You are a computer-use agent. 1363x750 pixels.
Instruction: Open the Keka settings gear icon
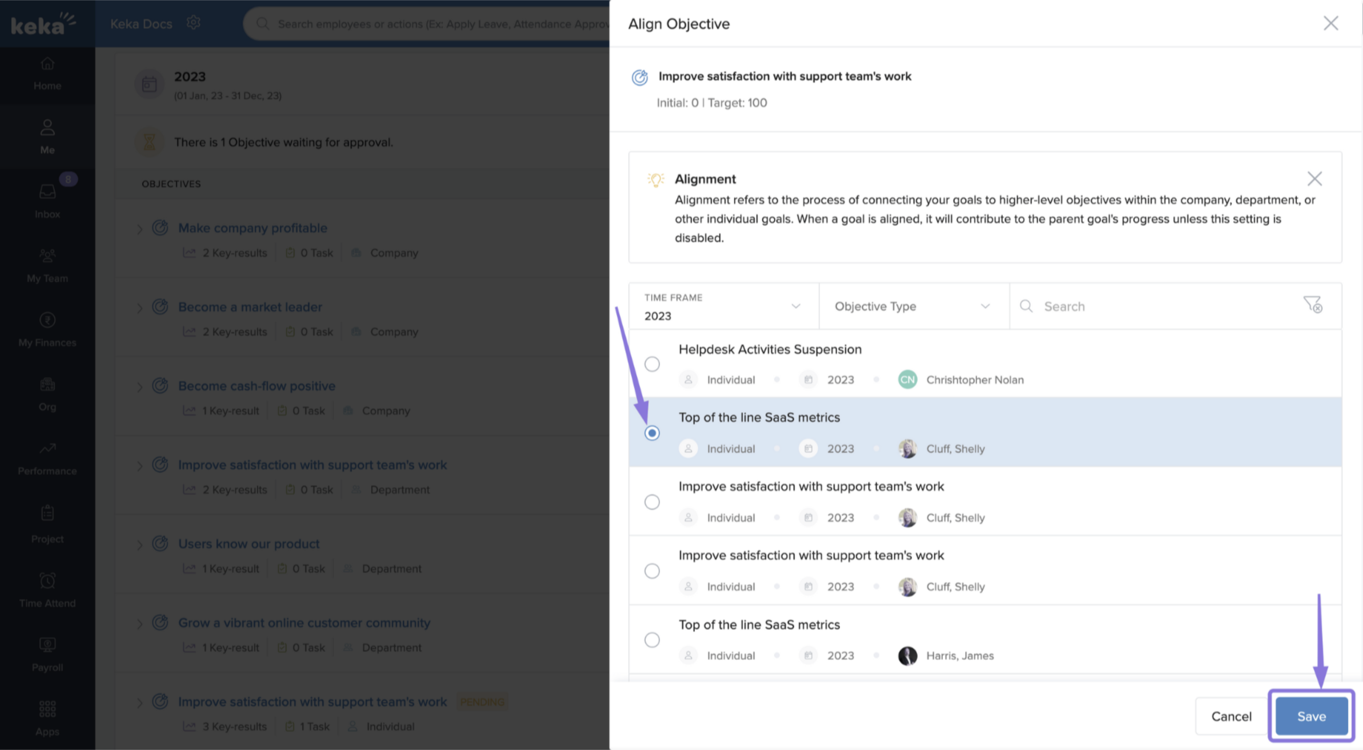194,22
